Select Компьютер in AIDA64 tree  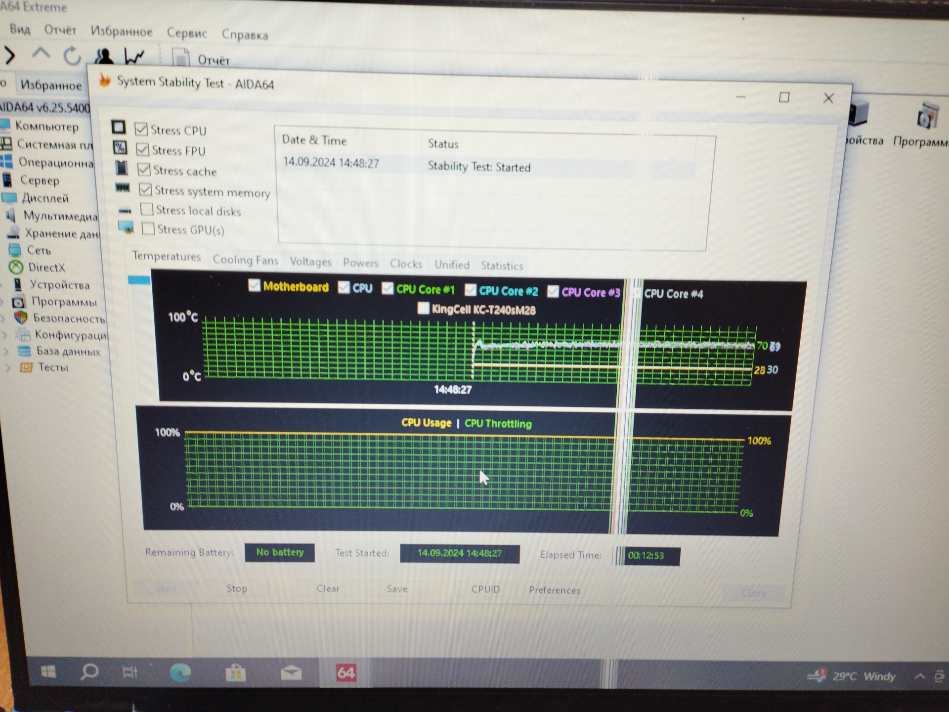[46, 126]
